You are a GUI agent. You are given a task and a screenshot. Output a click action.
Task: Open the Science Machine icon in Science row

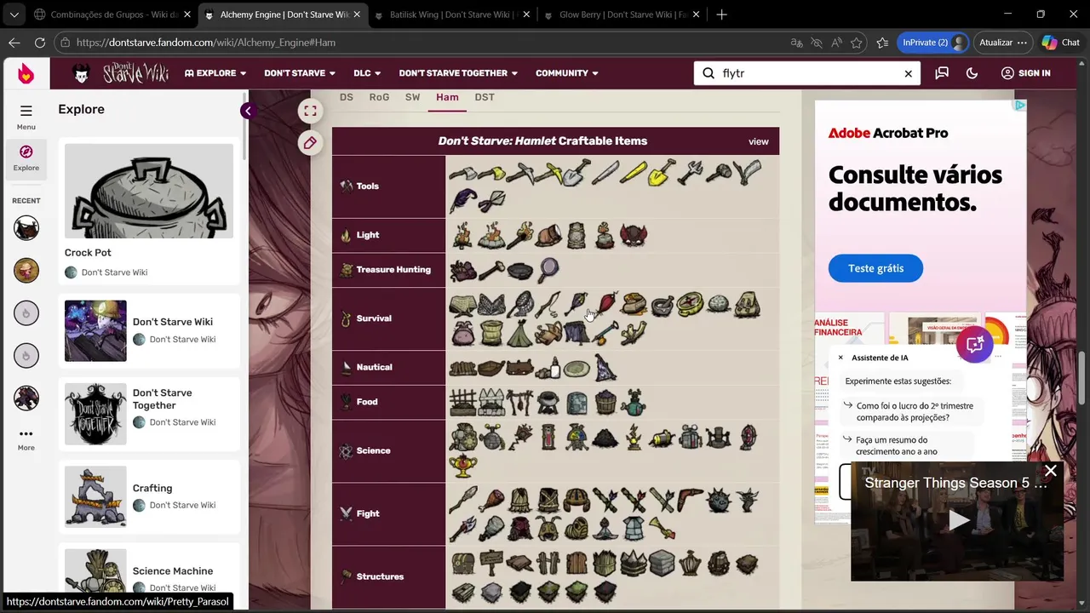pyautogui.click(x=463, y=437)
